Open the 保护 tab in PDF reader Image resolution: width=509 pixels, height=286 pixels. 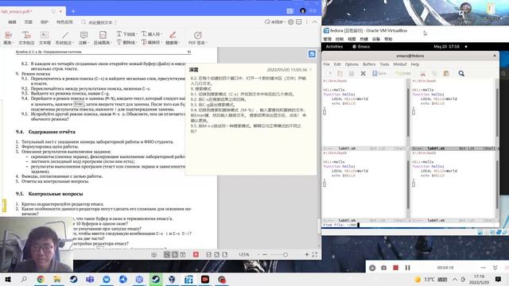(x=45, y=22)
